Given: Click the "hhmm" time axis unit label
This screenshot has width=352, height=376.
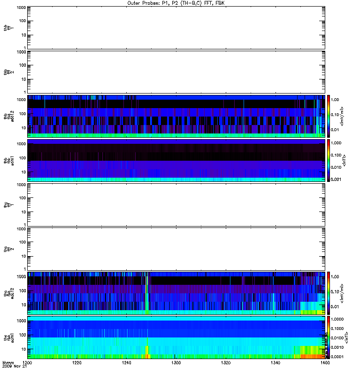Looking at the screenshot, I should 8,362.
